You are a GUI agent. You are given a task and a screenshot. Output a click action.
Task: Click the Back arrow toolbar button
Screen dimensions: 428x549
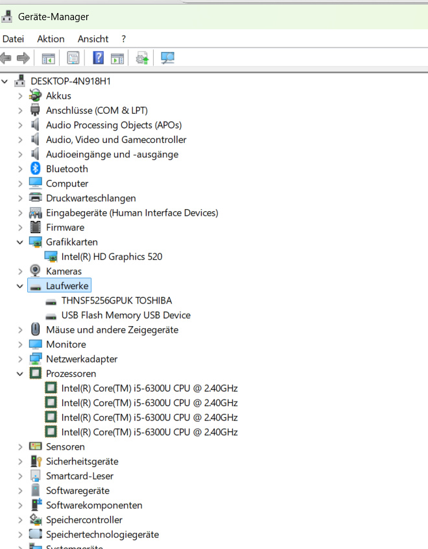point(5,58)
